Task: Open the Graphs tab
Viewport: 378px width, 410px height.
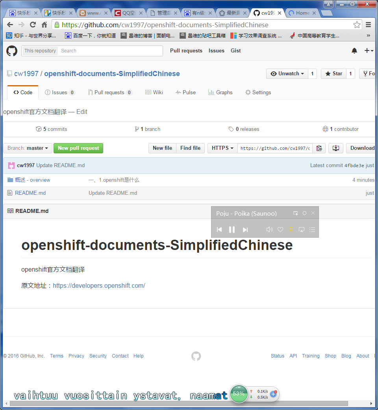Action: 220,92
